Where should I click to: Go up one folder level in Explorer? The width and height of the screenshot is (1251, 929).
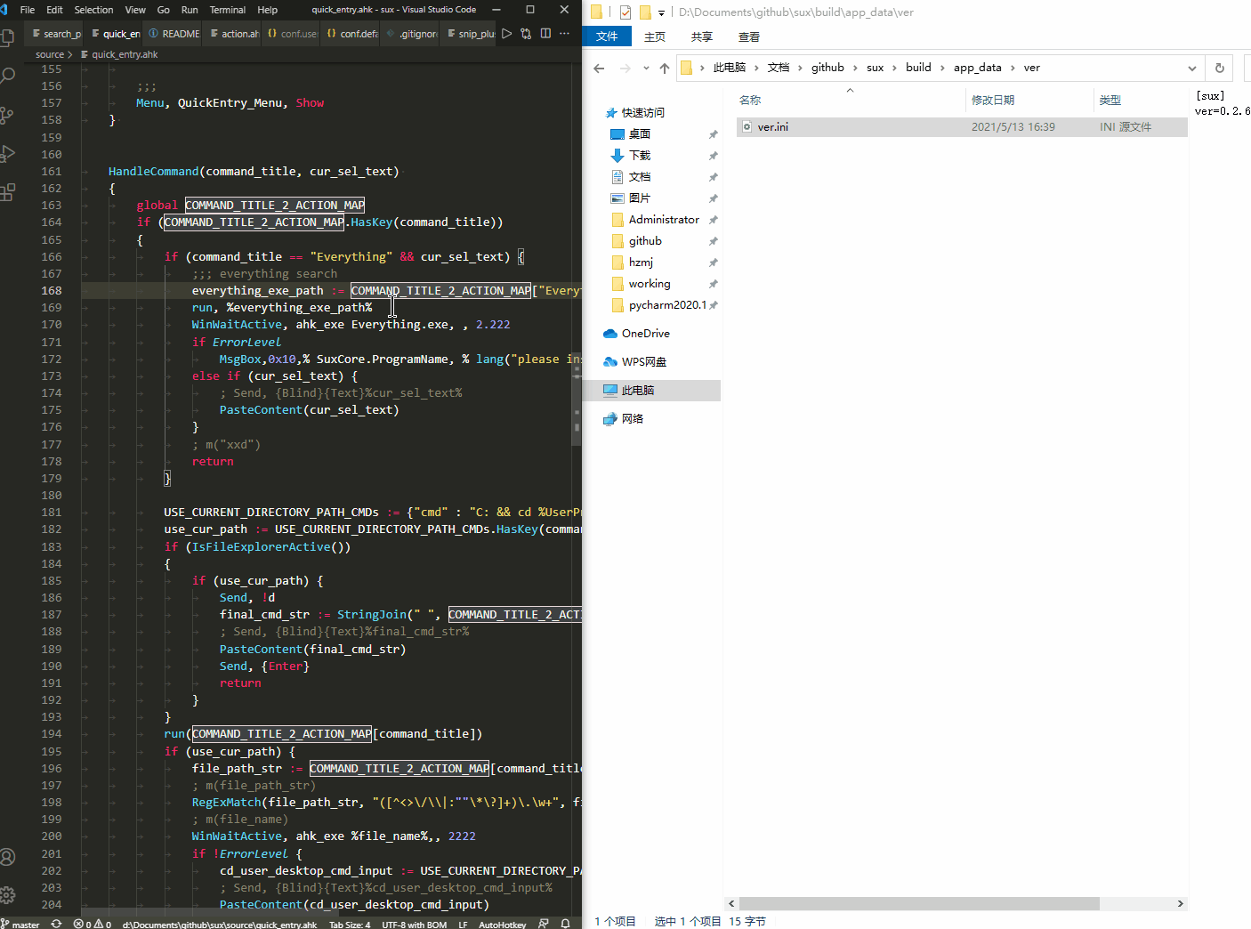(665, 69)
